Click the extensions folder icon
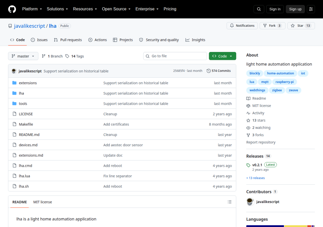Image resolution: width=323 pixels, height=227 pixels. tap(14, 83)
